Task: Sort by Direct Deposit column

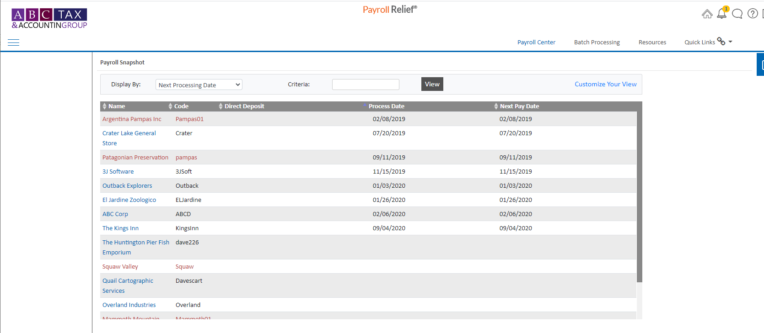Action: point(244,106)
